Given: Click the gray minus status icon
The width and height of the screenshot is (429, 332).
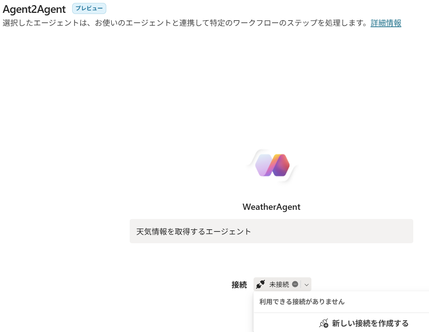Looking at the screenshot, I should [295, 284].
